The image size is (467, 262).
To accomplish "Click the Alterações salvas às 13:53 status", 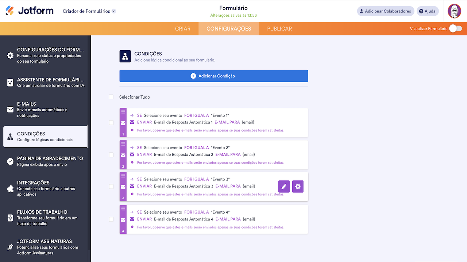I will pos(233,15).
